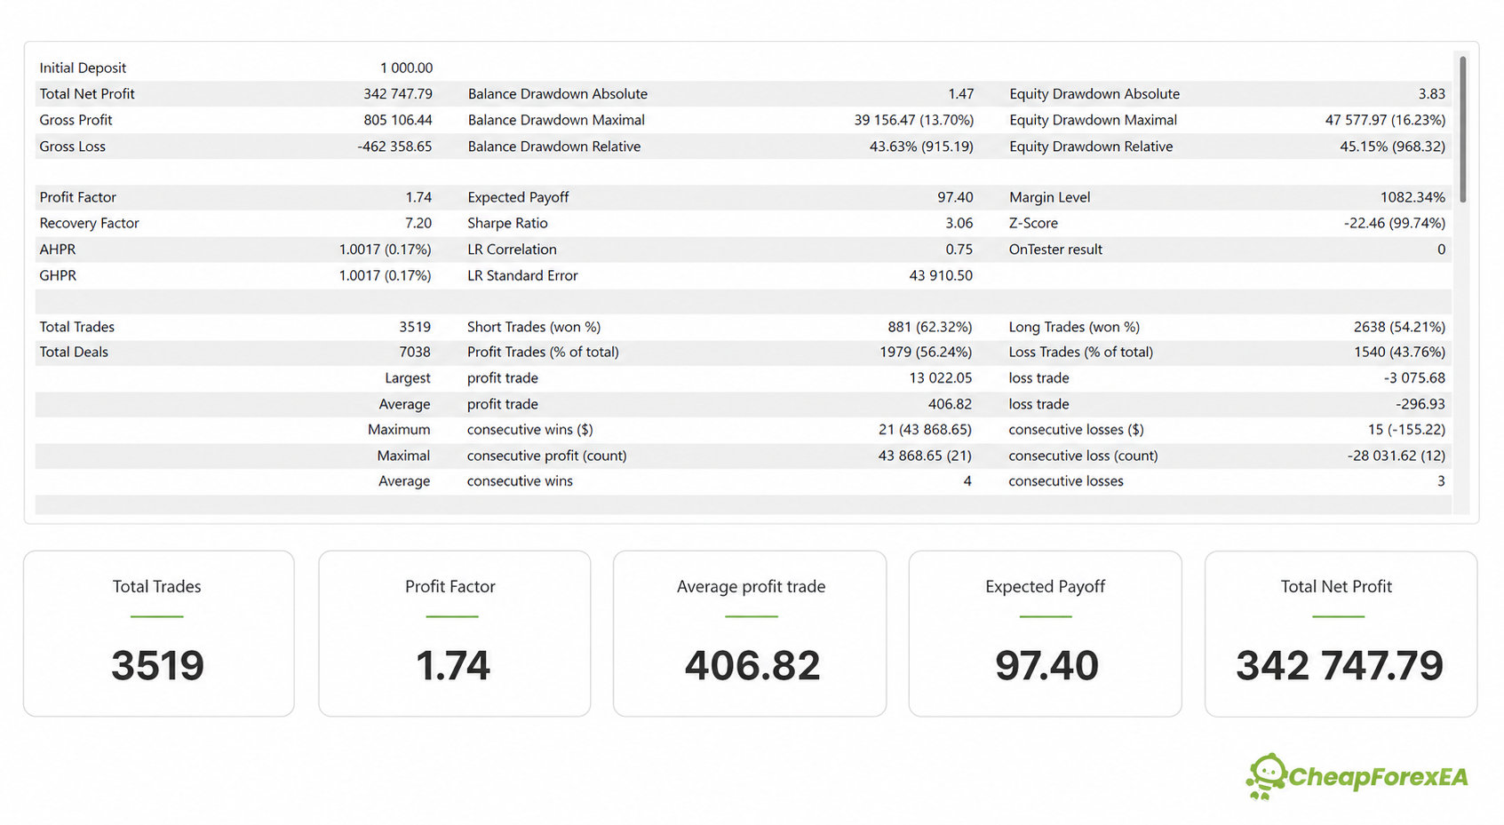
Task: Click the Recovery Factor label
Action: (89, 223)
